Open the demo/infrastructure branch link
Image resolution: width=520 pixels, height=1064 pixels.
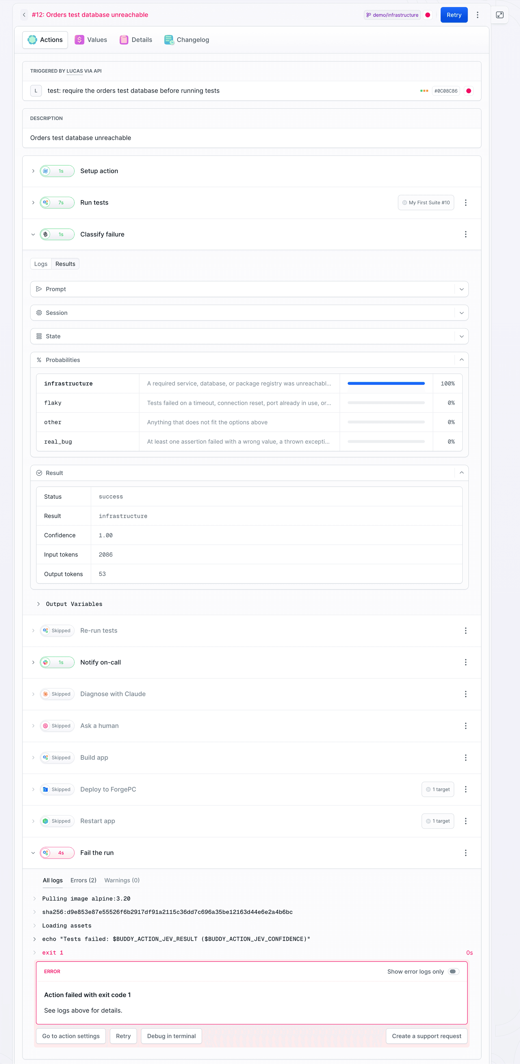[x=392, y=15]
